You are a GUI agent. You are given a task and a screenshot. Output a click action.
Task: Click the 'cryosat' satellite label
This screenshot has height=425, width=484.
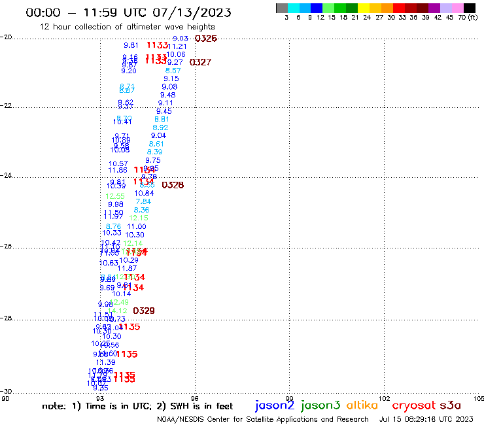click(x=413, y=405)
